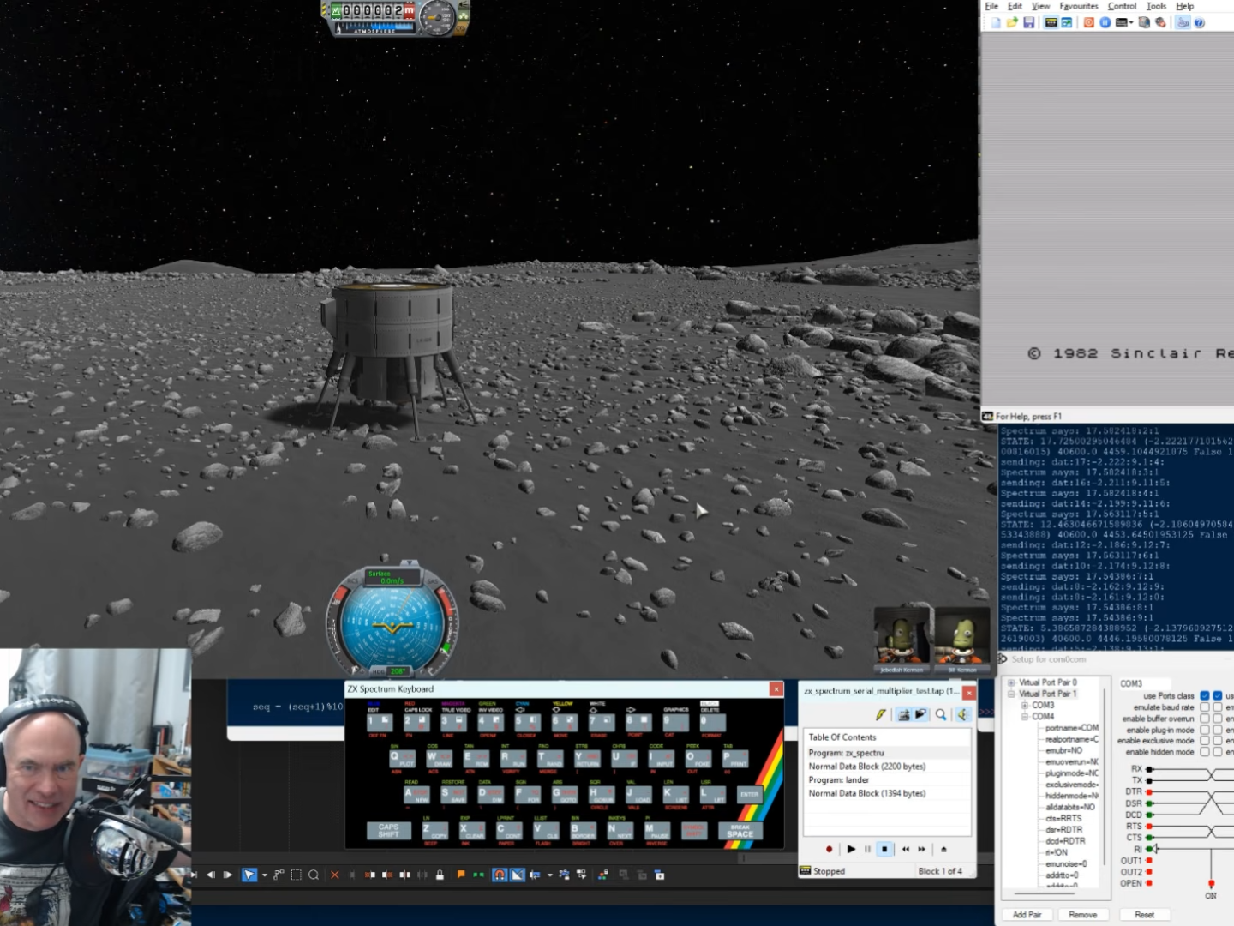
Task: Check first 'enable buffer overrun' checkbox
Action: point(1204,719)
